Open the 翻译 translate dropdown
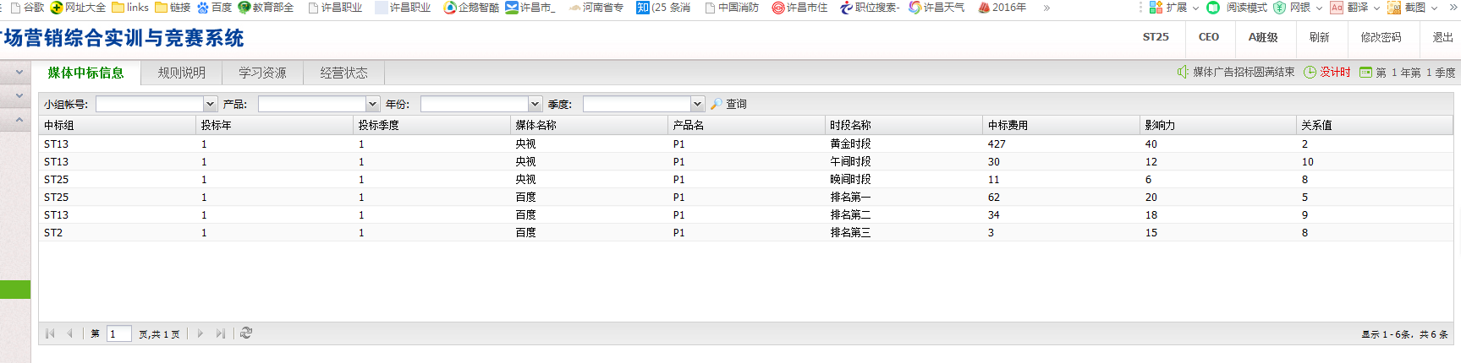This screenshot has height=363, width=1461. coord(1355,8)
